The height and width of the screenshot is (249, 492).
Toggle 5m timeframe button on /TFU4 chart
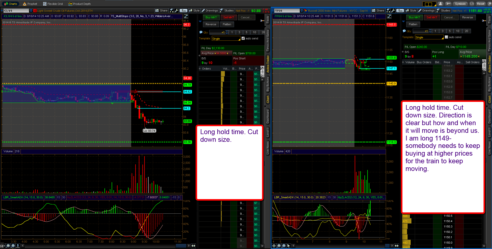[400, 10]
